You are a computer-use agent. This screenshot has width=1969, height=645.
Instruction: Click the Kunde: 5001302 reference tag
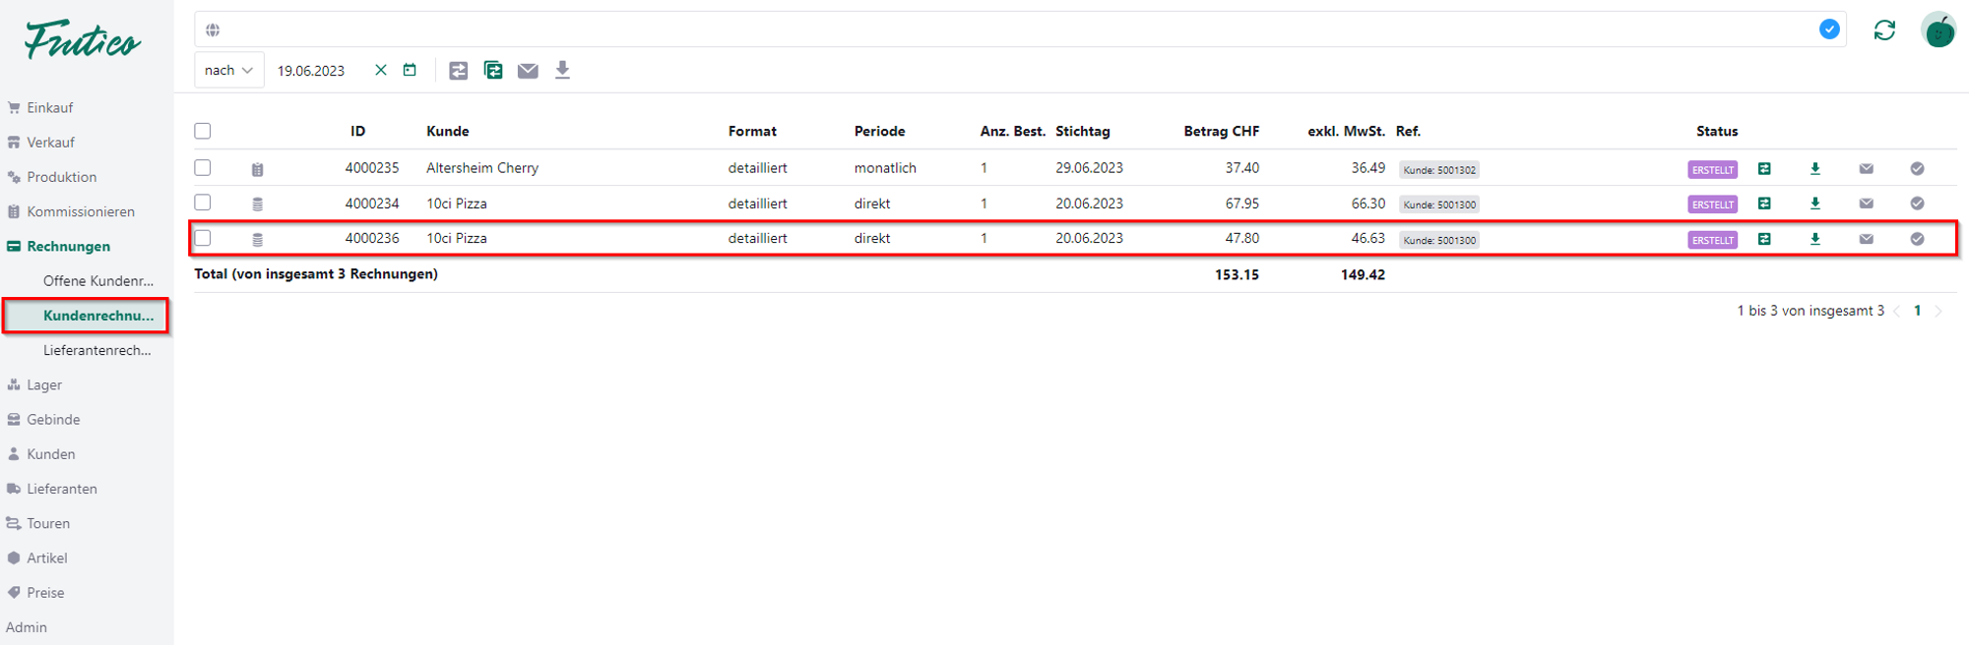pyautogui.click(x=1438, y=169)
